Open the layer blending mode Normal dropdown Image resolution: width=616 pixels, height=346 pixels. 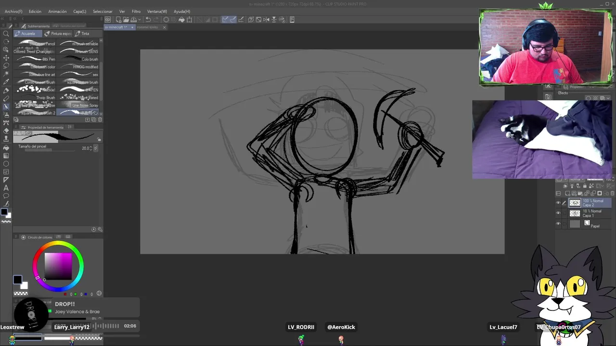tap(576, 179)
